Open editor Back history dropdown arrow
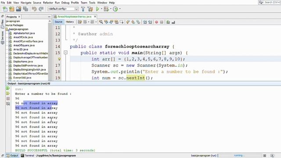The image size is (281, 158). click(x=89, y=22)
